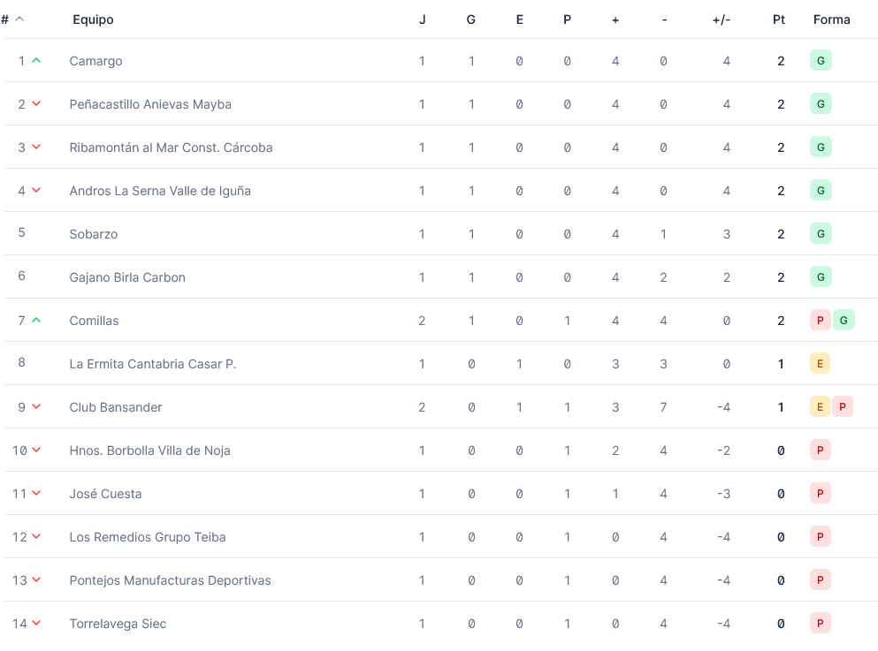Open Ribamontán al Mar Const. Cárcoba team
The height and width of the screenshot is (651, 878).
coord(171,148)
